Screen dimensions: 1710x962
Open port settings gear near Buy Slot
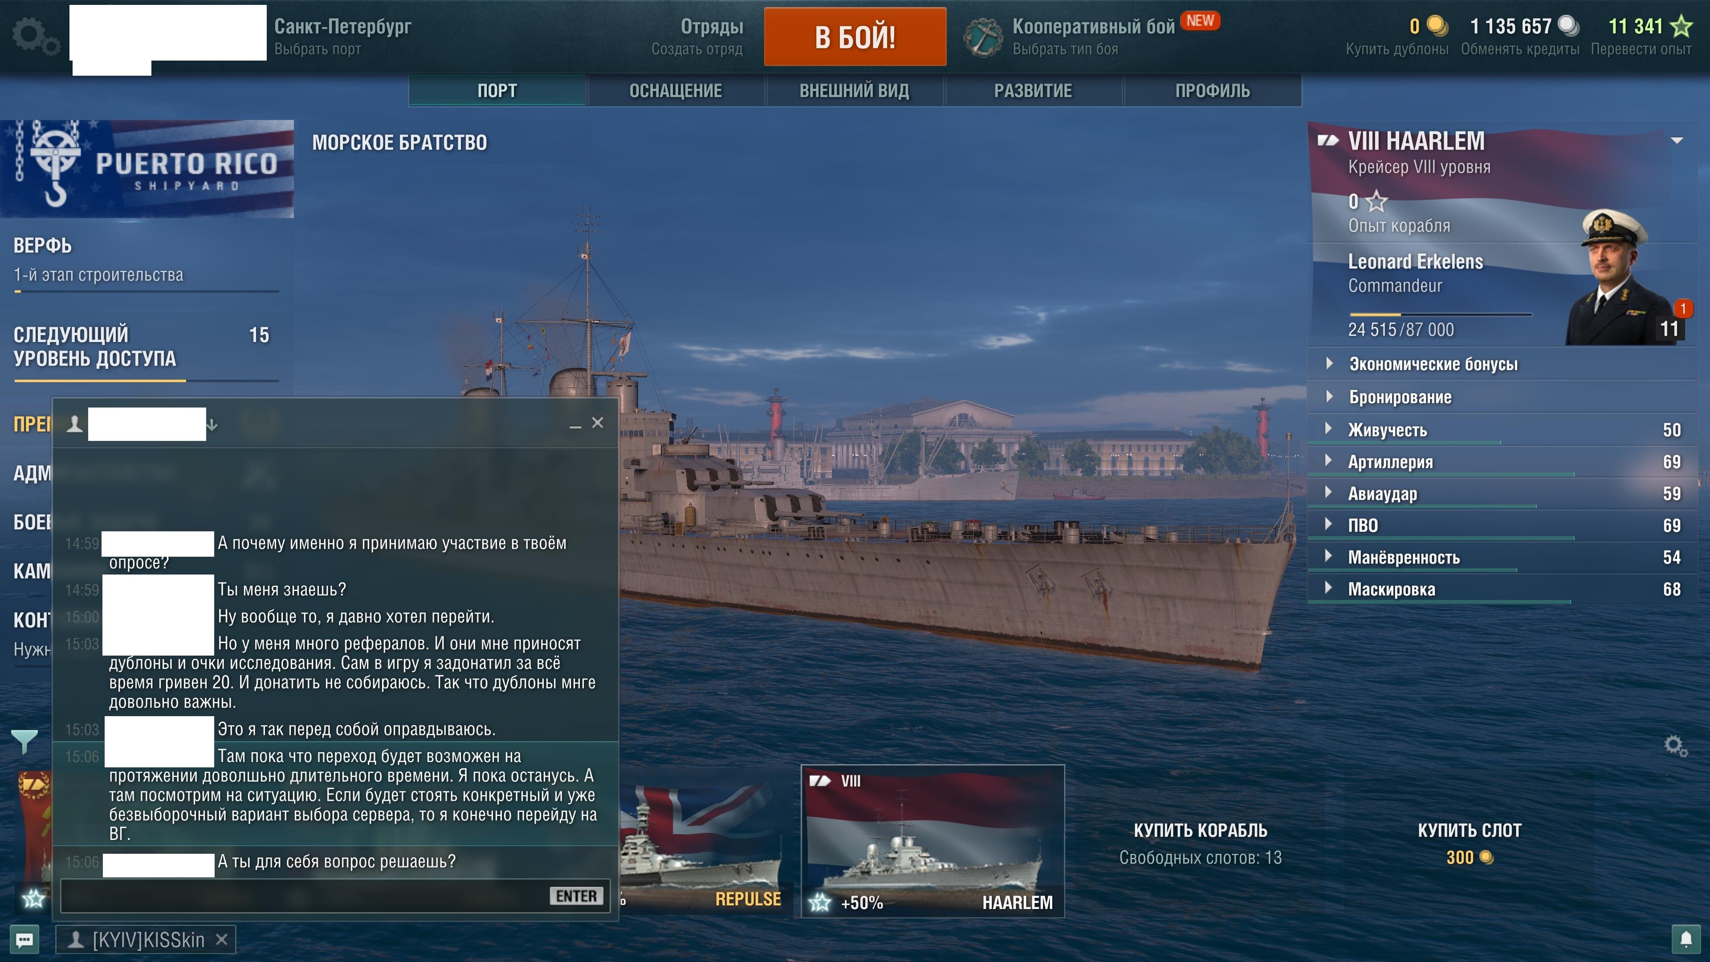click(x=1675, y=746)
